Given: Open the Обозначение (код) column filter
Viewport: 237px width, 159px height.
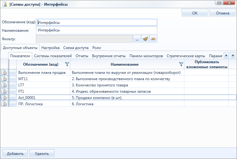Looking at the screenshot, I should [x=67, y=64].
